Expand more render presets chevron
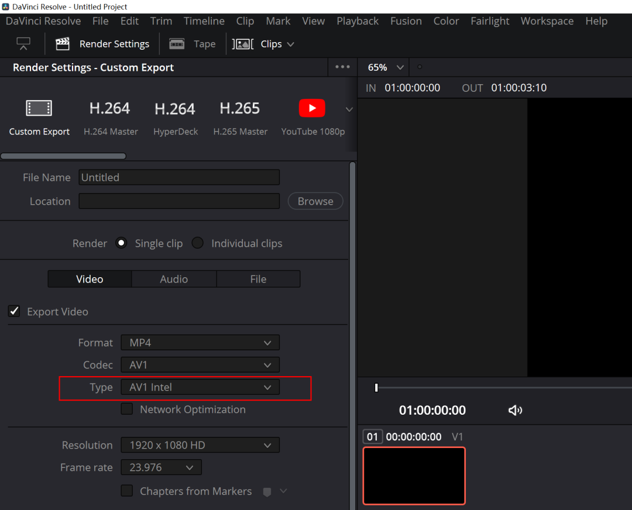The image size is (632, 510). [349, 109]
